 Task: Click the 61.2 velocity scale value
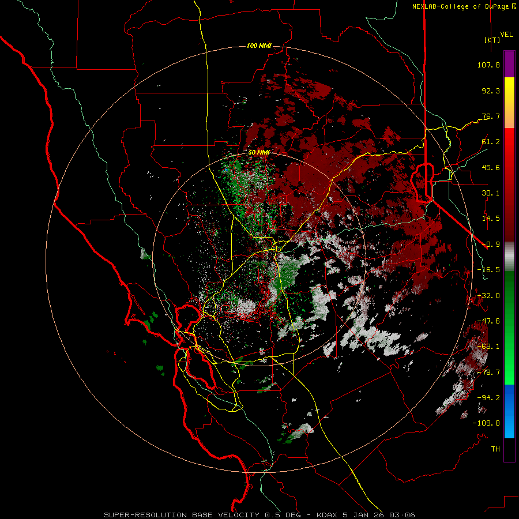coord(491,142)
